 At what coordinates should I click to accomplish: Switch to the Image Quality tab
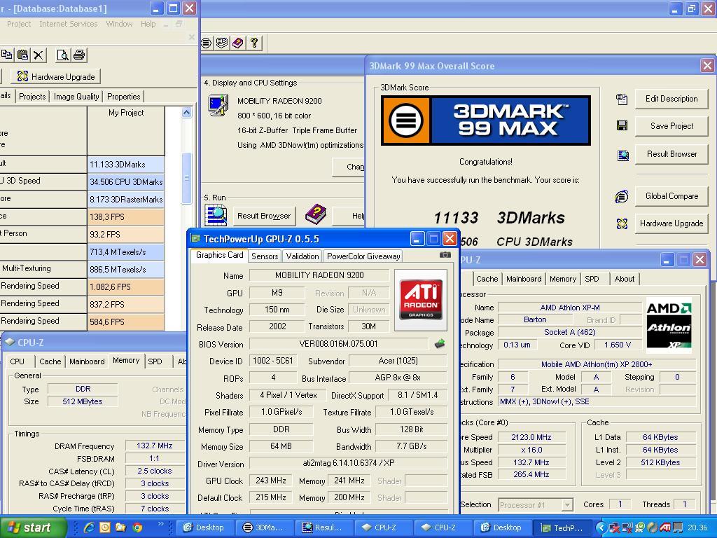76,97
